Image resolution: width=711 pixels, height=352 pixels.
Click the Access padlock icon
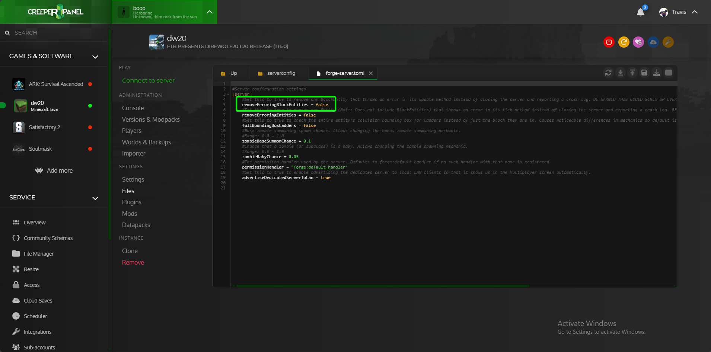pyautogui.click(x=16, y=285)
